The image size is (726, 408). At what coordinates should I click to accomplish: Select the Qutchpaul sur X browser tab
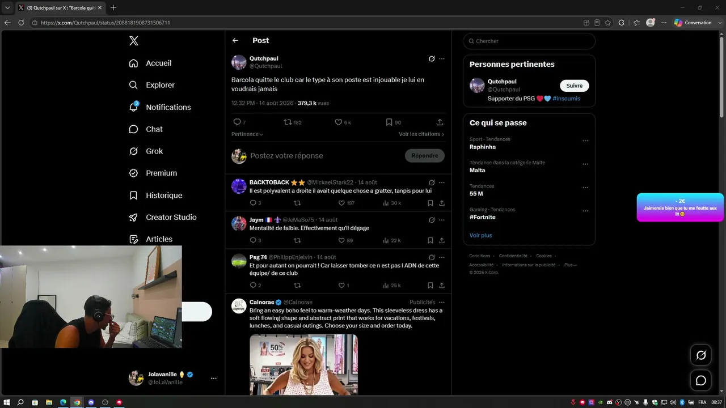point(60,7)
